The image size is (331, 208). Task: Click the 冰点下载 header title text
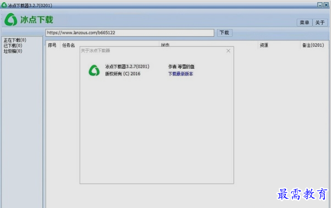coord(37,20)
